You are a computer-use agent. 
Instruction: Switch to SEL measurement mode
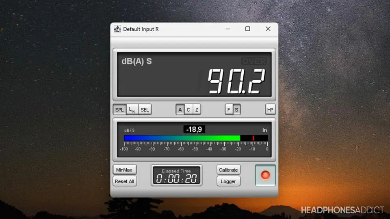click(145, 109)
